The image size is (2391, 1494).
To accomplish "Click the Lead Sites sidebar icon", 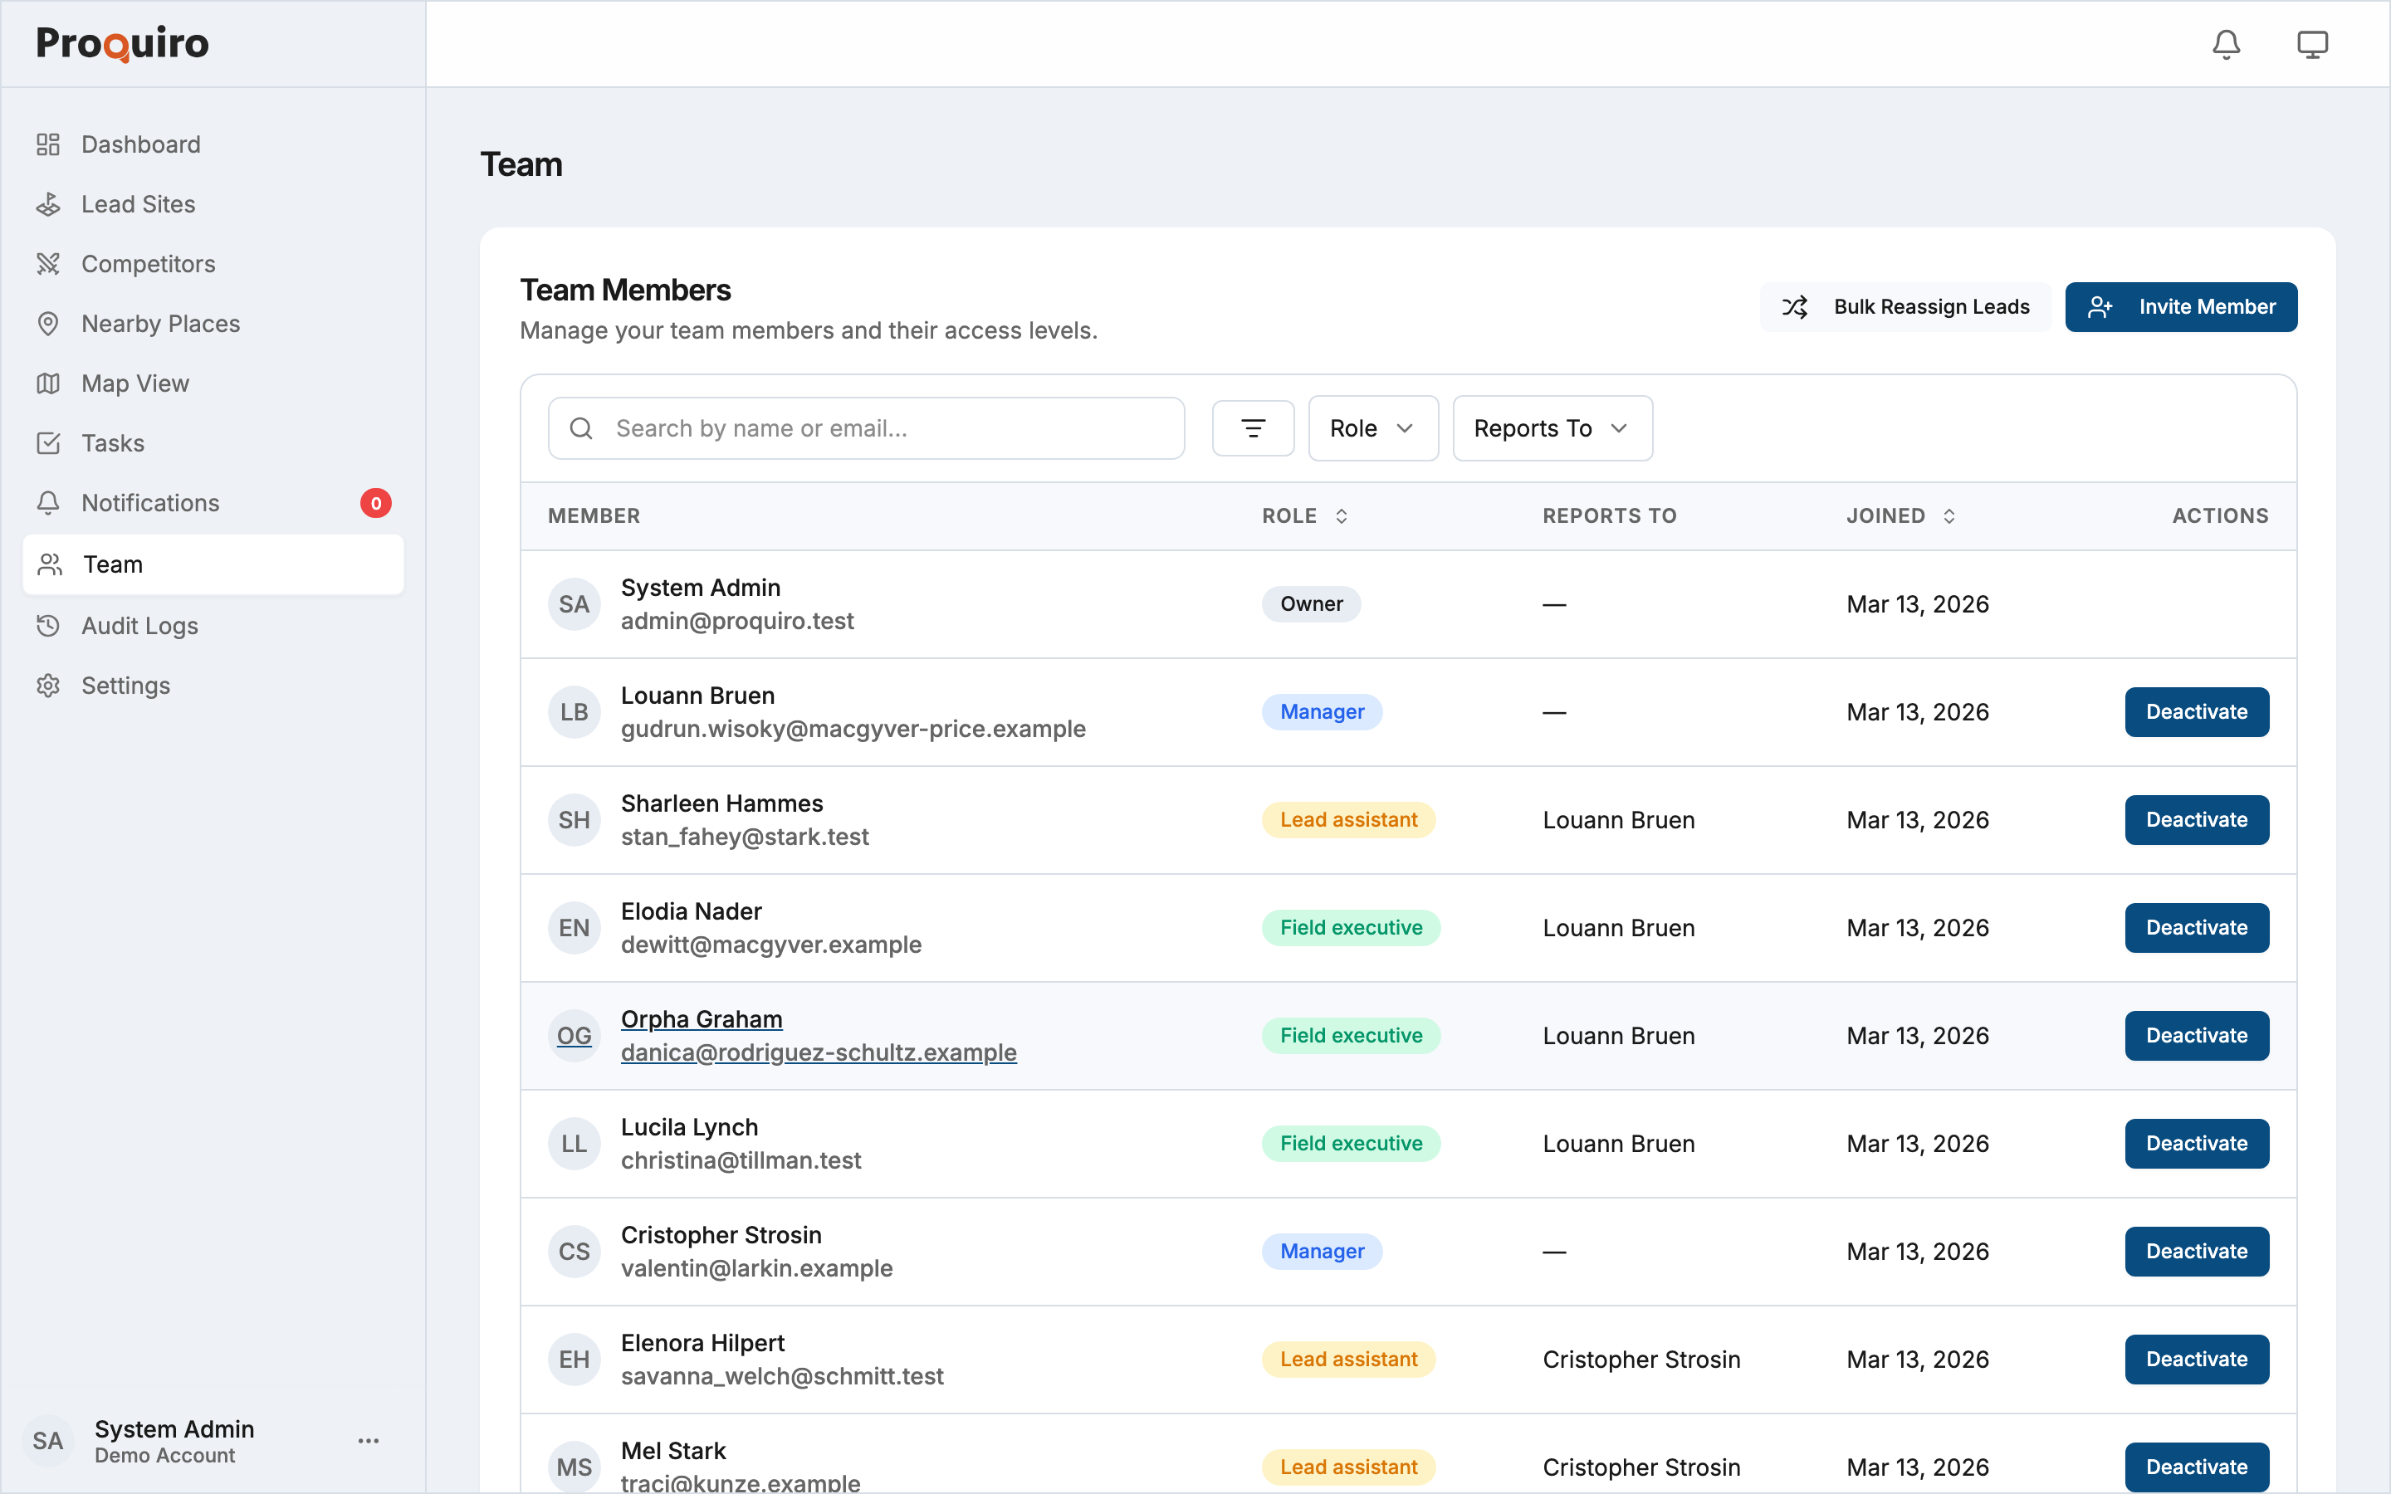I will pos(48,204).
